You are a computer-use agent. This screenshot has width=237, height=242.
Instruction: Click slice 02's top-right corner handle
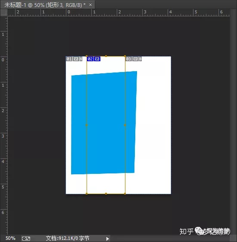tap(125, 56)
